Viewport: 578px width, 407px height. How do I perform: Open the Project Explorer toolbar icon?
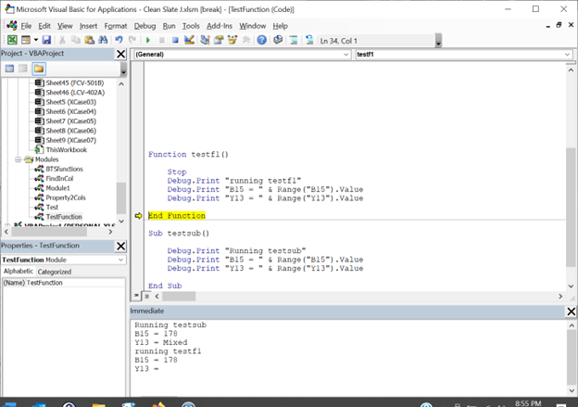[205, 40]
